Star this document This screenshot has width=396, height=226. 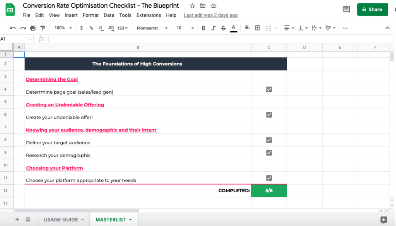[192, 5]
